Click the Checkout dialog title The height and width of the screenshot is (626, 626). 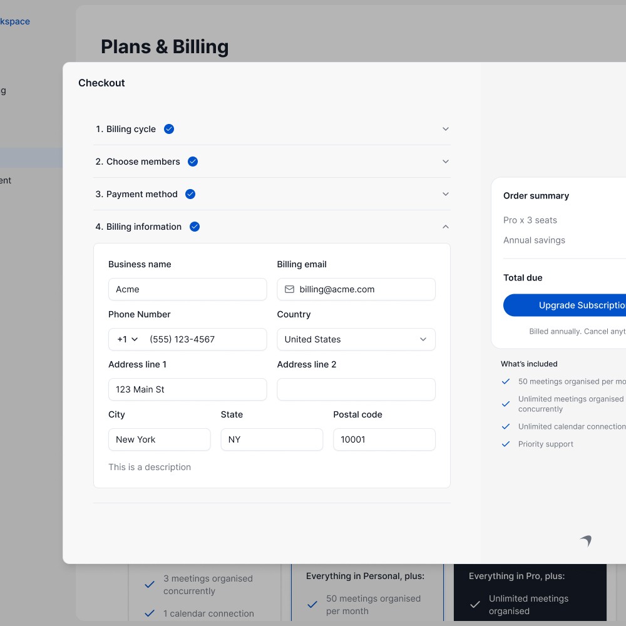click(x=101, y=83)
